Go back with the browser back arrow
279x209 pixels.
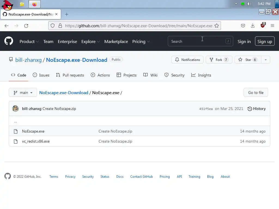7,26
